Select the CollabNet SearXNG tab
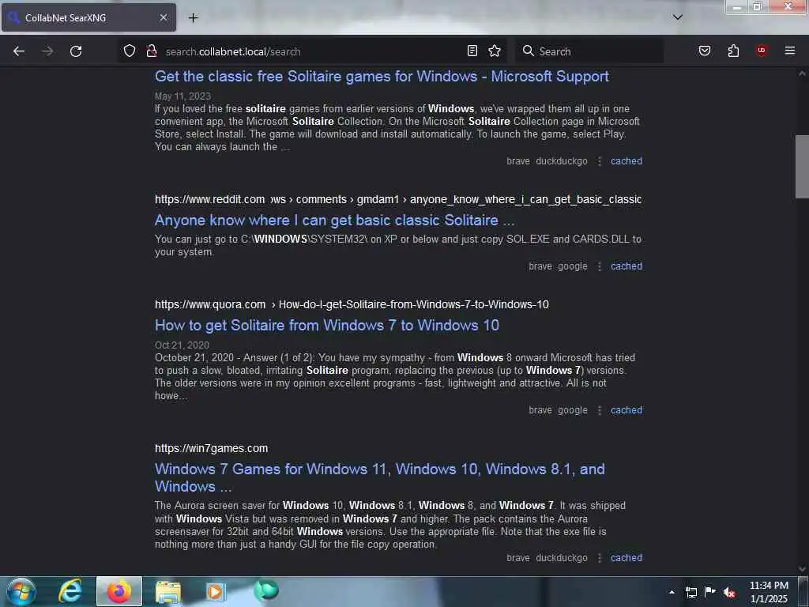Viewport: 809px width, 607px height. point(88,17)
